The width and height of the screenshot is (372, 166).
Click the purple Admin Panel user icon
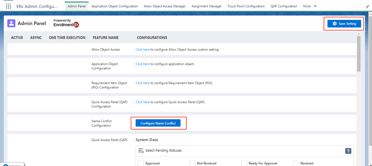click(x=11, y=23)
